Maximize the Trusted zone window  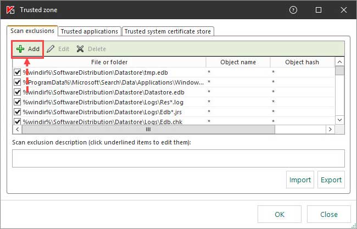(319, 10)
